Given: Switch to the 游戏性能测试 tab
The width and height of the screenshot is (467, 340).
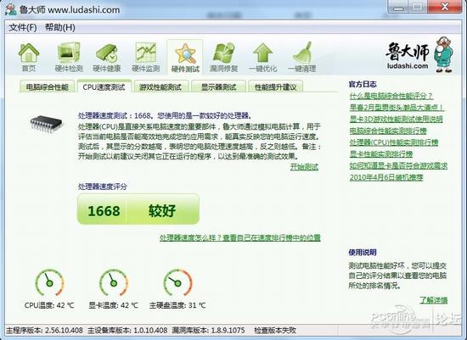Looking at the screenshot, I should click(x=160, y=86).
